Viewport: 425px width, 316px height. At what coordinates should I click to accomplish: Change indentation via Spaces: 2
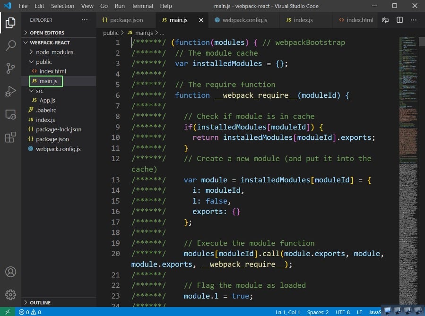318,312
